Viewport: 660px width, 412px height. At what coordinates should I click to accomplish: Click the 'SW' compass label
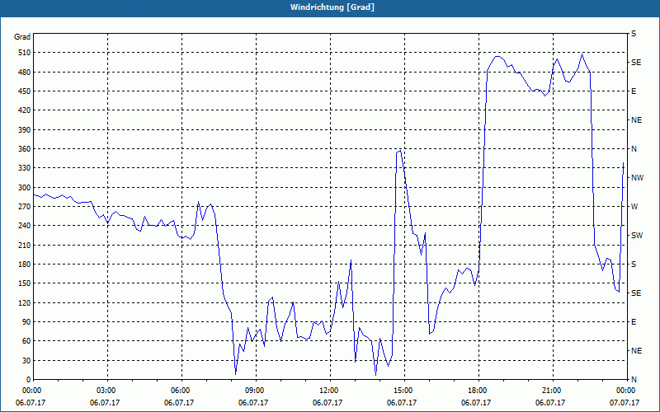pos(637,236)
